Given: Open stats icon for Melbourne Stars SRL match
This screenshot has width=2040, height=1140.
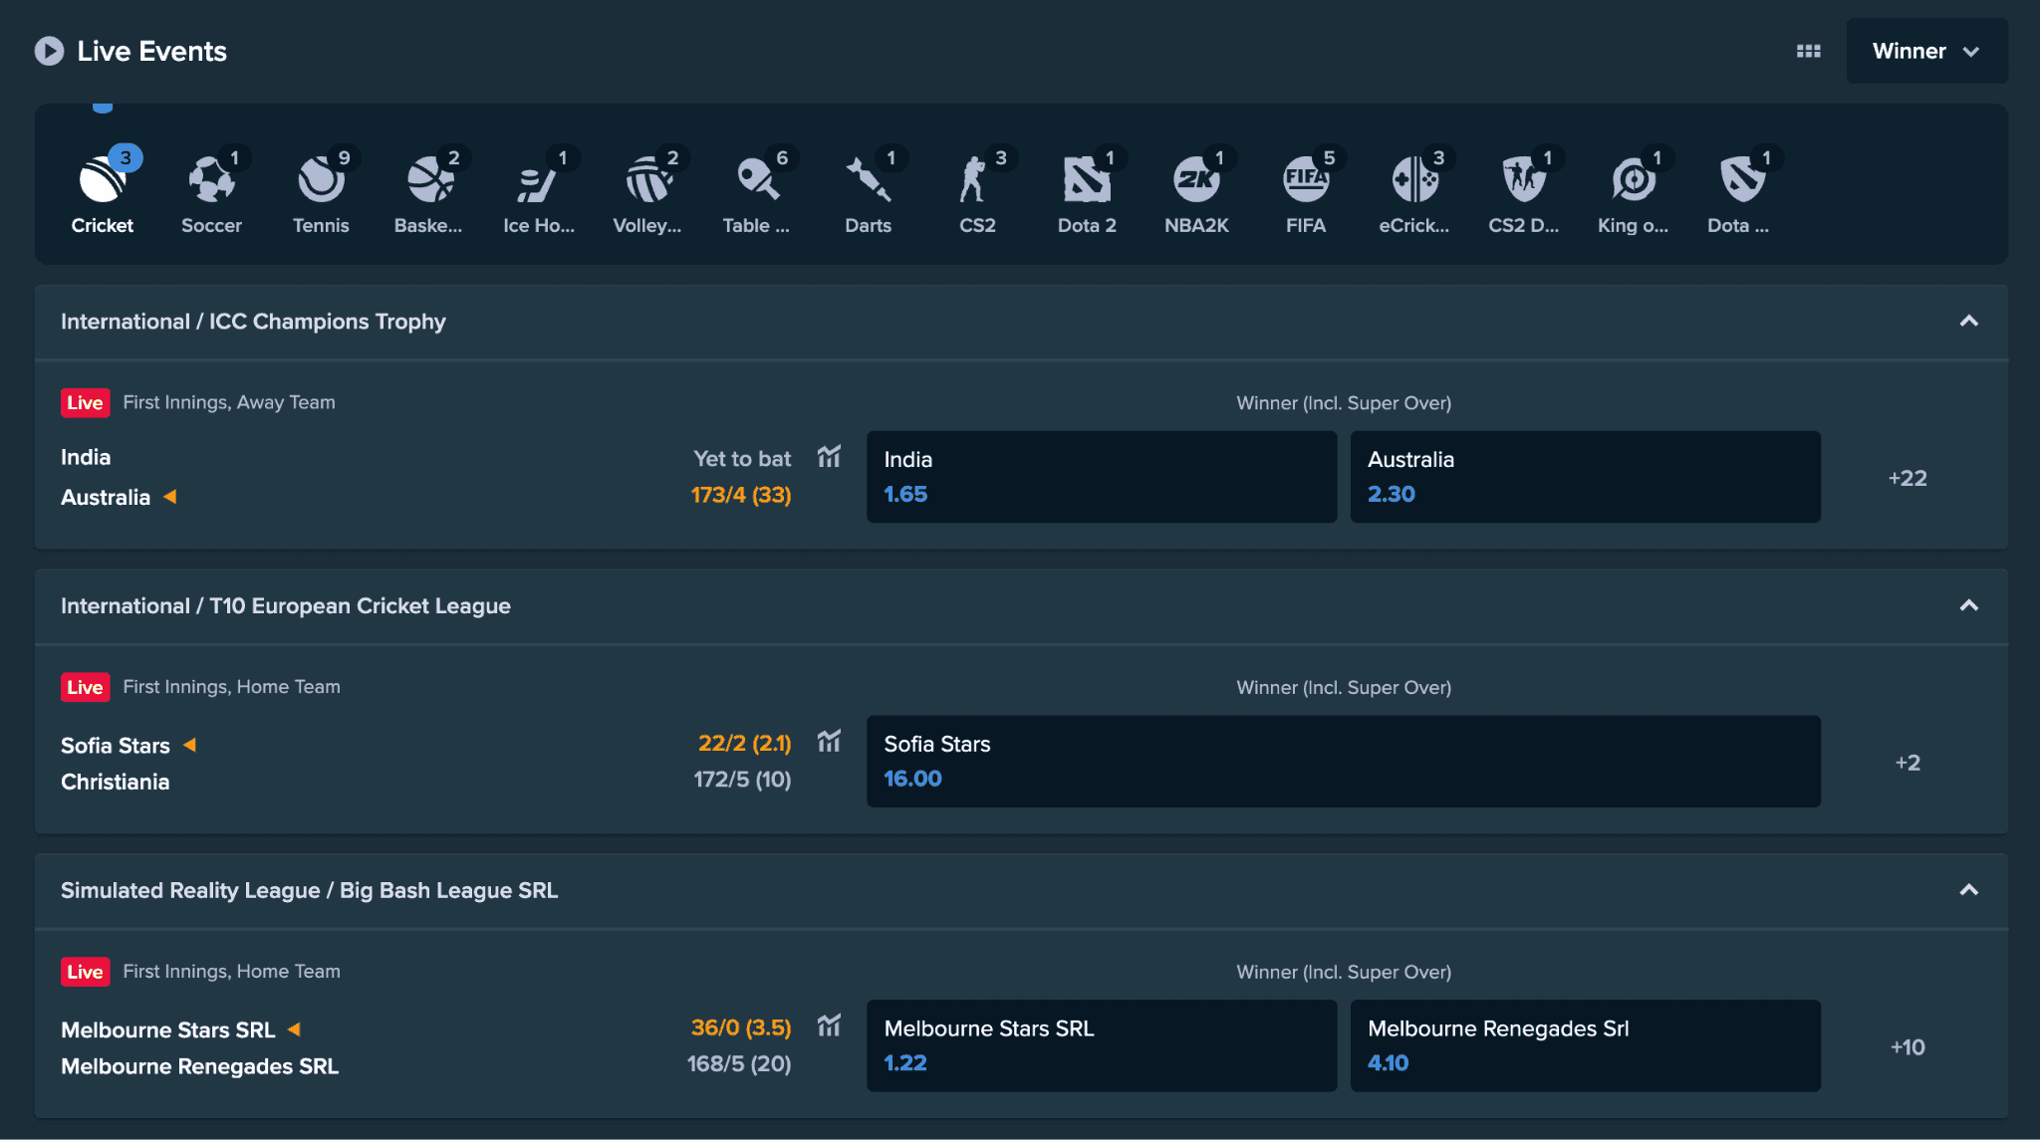Looking at the screenshot, I should click(829, 1025).
